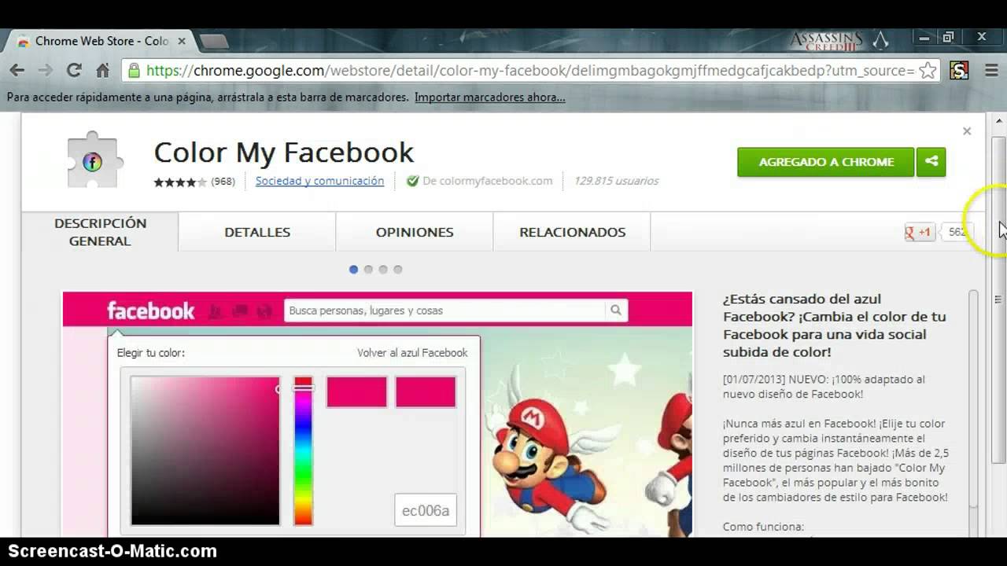Image resolution: width=1007 pixels, height=566 pixels.
Task: Select the second carousel dot
Action: 368,270
